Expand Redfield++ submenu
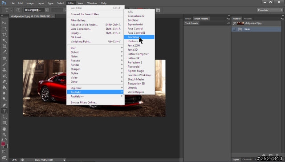Image resolution: width=285 pixels, height=162 pixels. (x=96, y=97)
